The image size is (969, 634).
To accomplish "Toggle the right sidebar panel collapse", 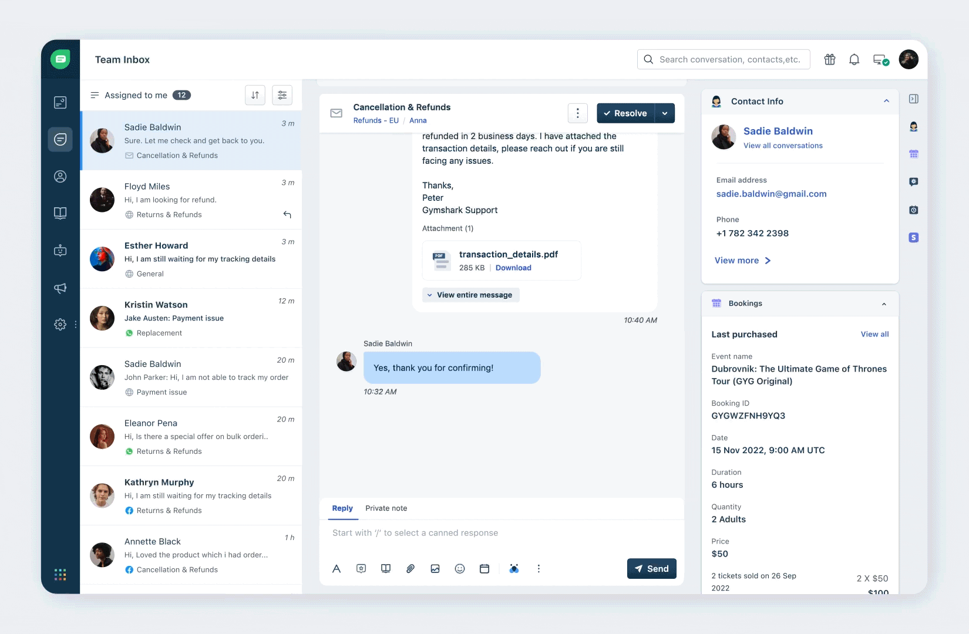I will [x=913, y=99].
